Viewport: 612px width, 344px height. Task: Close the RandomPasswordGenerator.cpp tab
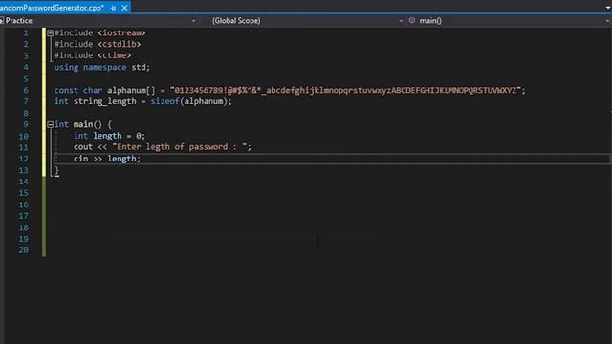coord(124,8)
